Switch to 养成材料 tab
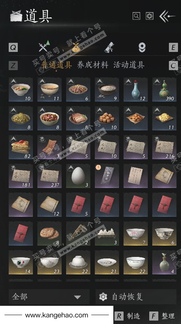The image size is (181, 324). click(x=93, y=65)
